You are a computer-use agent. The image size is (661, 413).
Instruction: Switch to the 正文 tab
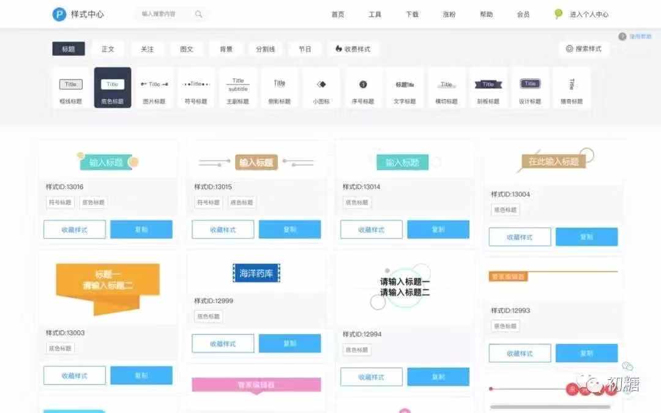point(108,49)
